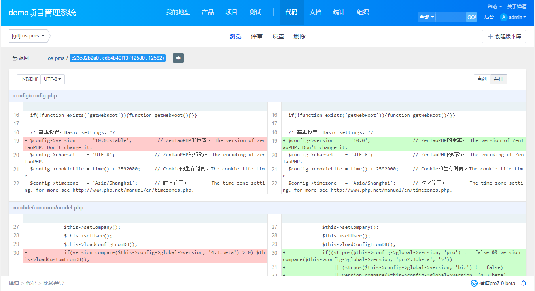Image resolution: width=535 pixels, height=291 pixels.
Task: Click left pane line number 16
Action: coord(16,115)
